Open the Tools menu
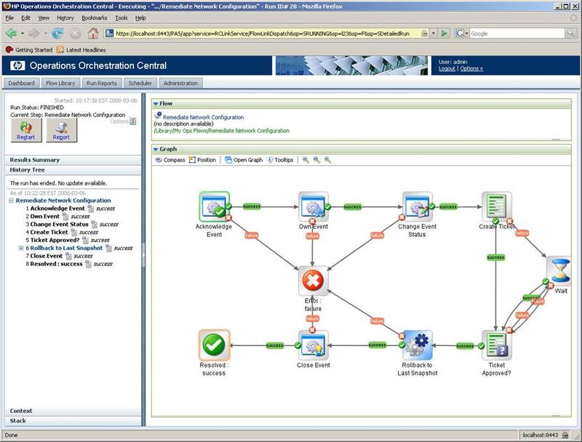 pyautogui.click(x=121, y=17)
